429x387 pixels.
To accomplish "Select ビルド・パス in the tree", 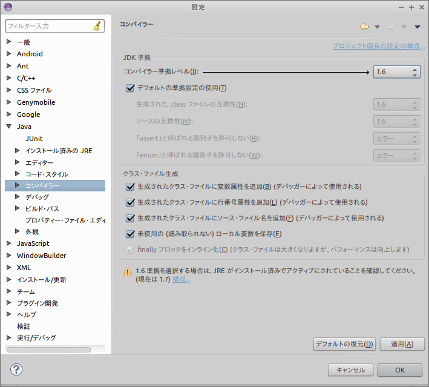I will [x=42, y=208].
